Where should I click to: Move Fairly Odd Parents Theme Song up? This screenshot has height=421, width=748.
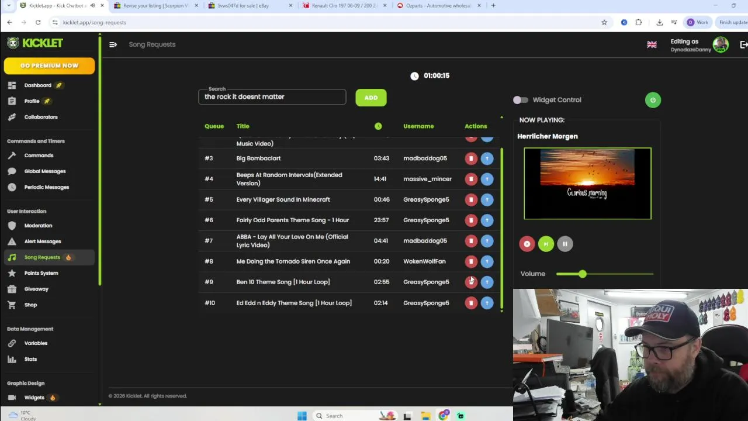[x=487, y=220]
